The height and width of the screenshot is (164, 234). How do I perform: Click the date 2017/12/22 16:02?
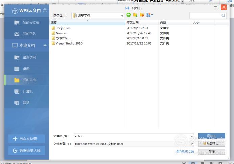pyautogui.click(x=139, y=43)
